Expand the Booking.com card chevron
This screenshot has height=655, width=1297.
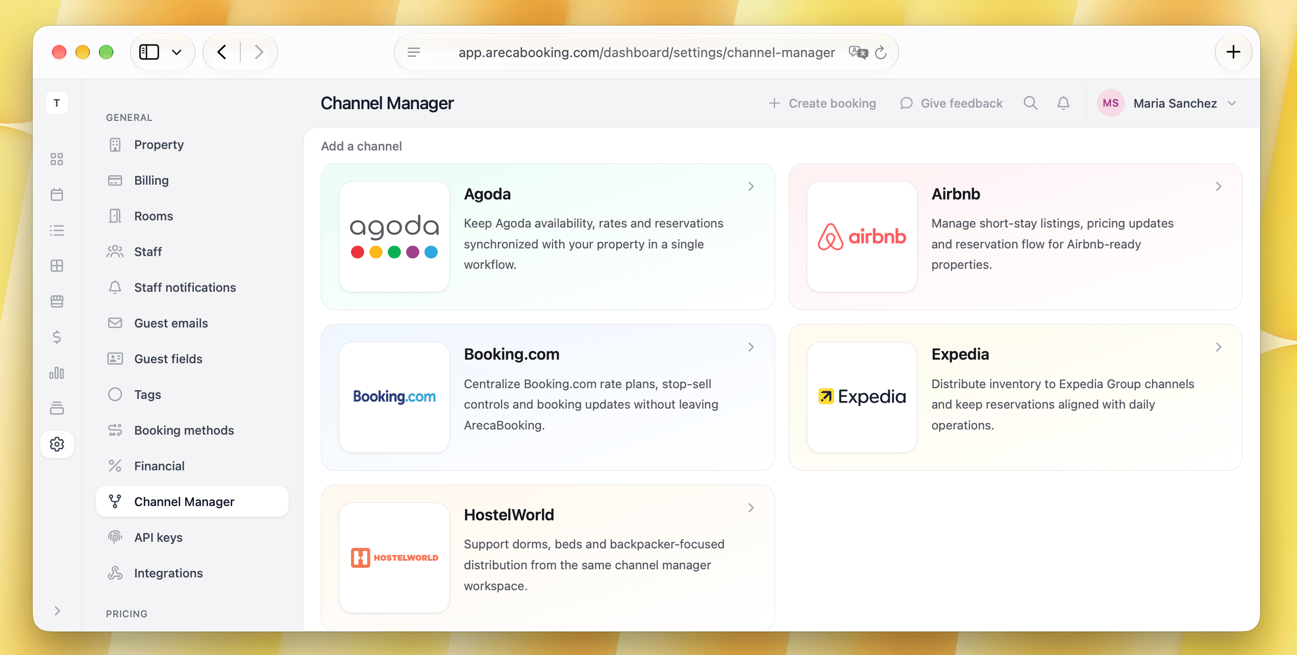click(751, 347)
